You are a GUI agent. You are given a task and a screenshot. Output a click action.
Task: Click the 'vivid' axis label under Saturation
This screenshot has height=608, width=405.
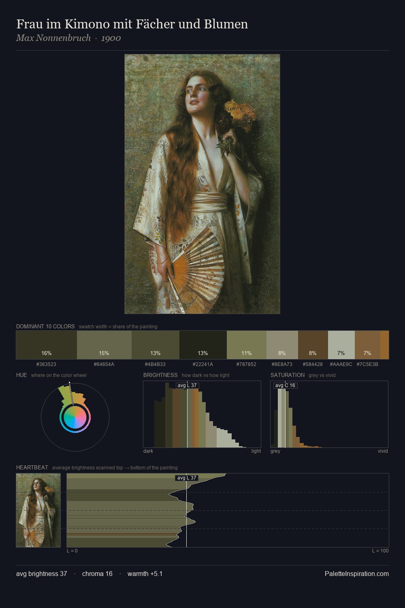(x=383, y=451)
